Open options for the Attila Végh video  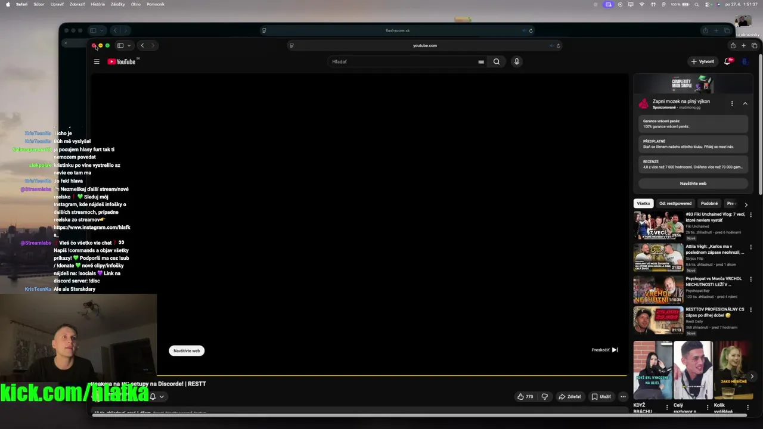pyautogui.click(x=750, y=247)
